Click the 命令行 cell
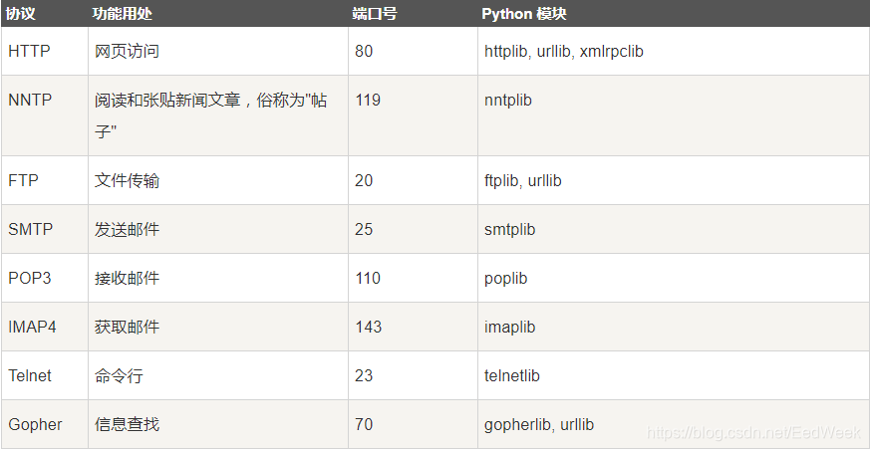Image resolution: width=870 pixels, height=451 pixels. coord(218,375)
